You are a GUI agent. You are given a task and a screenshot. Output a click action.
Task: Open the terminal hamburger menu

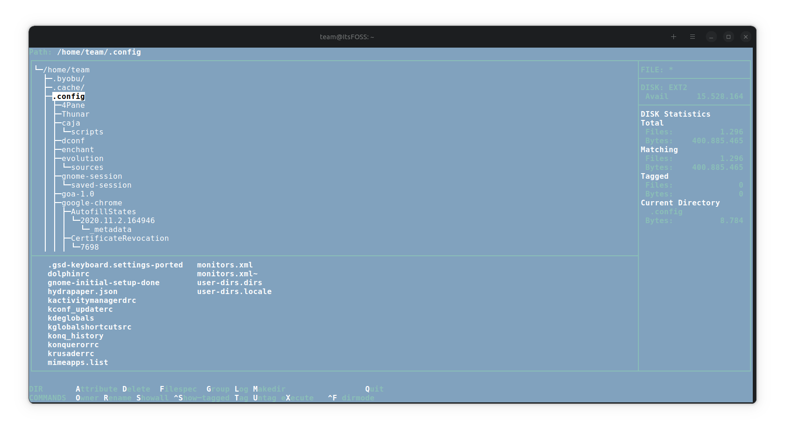click(693, 36)
